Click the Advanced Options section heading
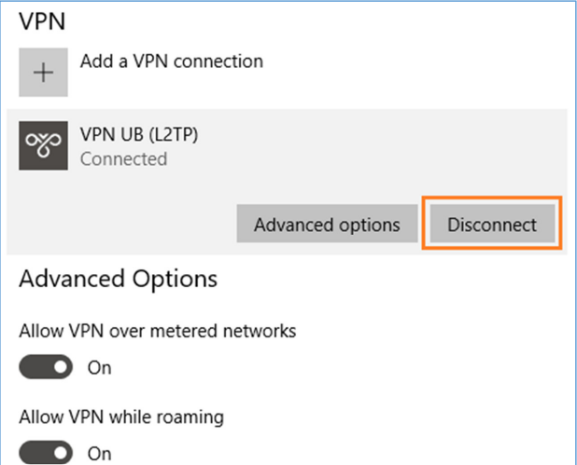The image size is (577, 465). click(x=119, y=279)
